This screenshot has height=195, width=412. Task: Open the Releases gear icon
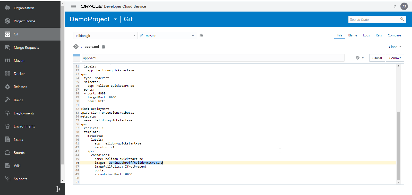7,87
